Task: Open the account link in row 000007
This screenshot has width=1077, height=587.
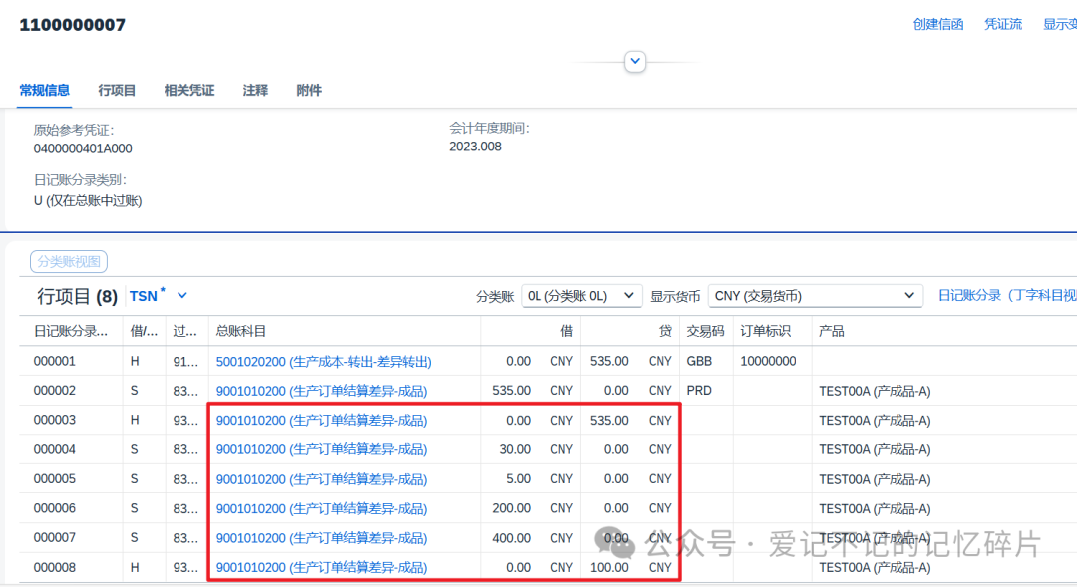Action: (x=321, y=538)
